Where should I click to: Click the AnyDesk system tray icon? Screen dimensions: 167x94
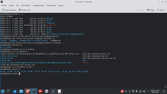pyautogui.click(x=122, y=91)
